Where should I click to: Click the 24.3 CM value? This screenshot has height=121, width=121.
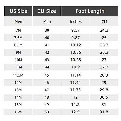(104, 30)
